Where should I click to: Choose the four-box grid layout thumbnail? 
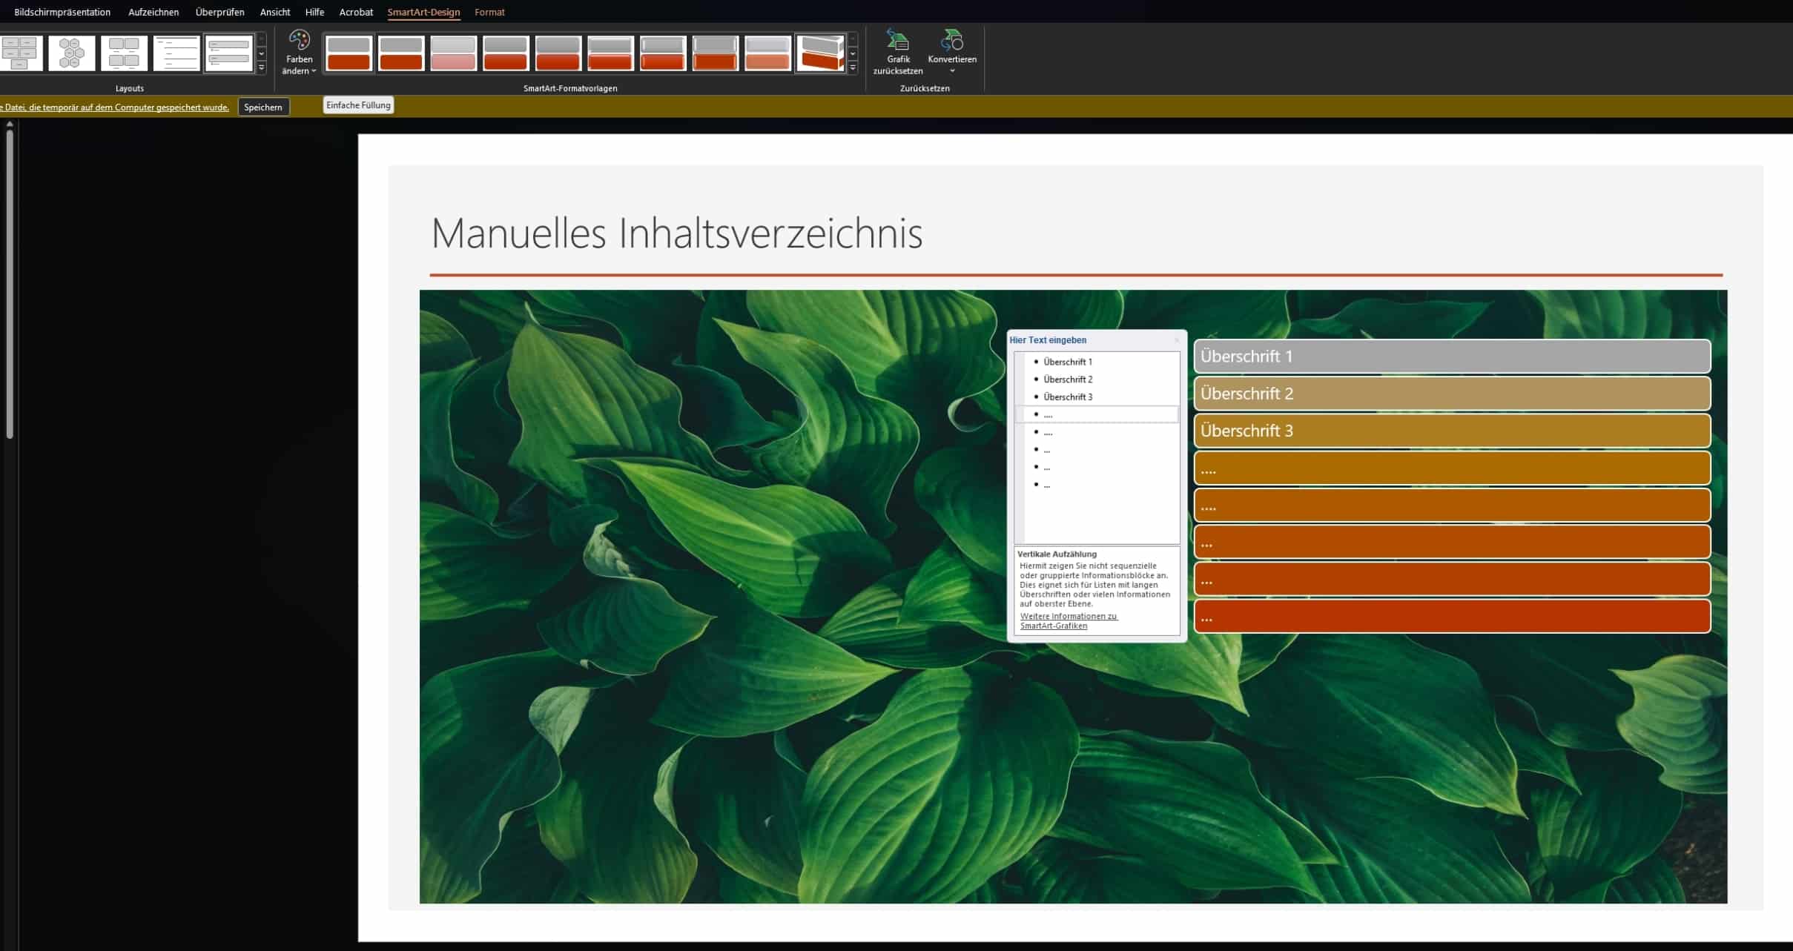[124, 53]
